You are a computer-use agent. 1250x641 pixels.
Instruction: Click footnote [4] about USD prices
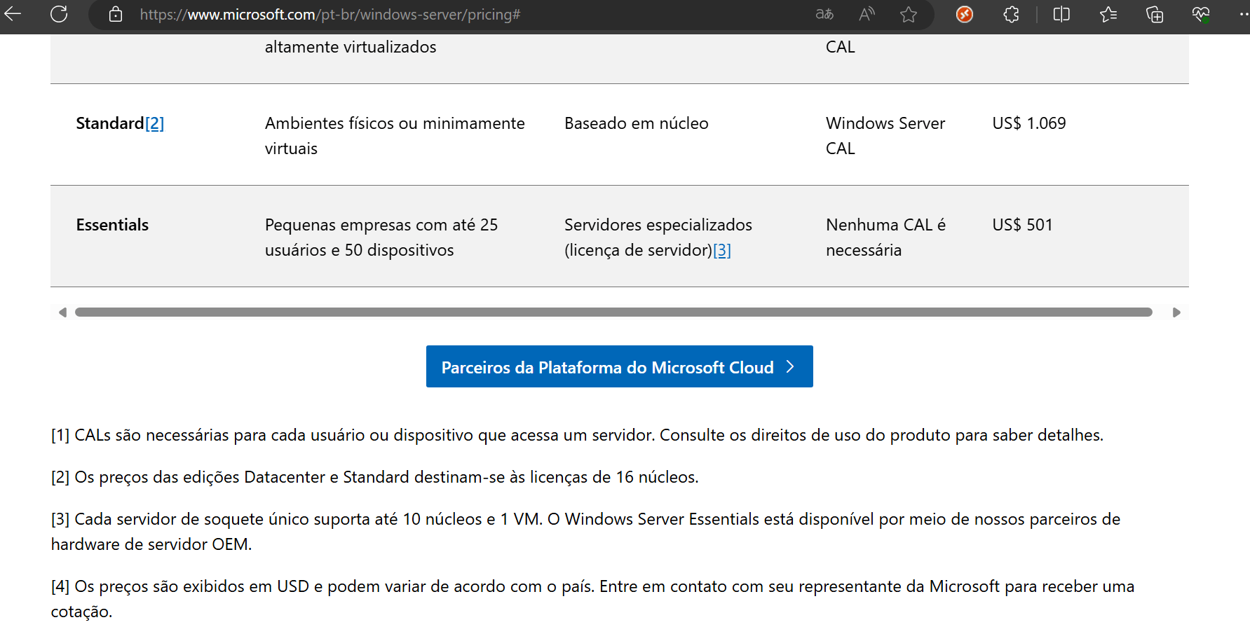592,599
